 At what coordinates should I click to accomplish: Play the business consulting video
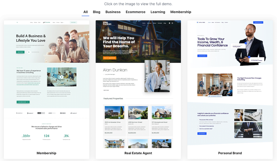pyautogui.click(x=61, y=77)
